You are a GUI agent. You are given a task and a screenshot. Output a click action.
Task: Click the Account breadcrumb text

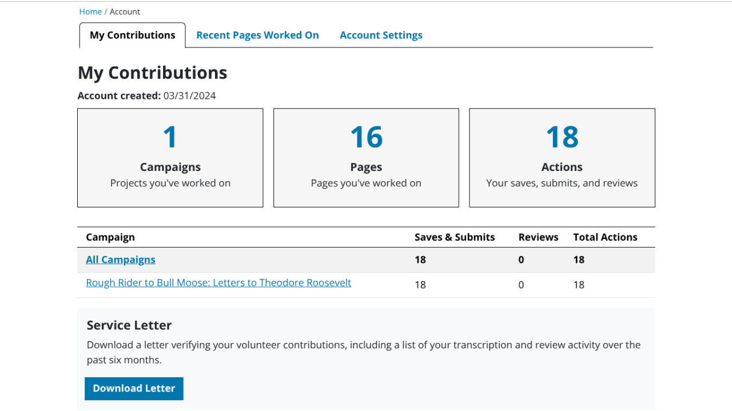pos(125,11)
